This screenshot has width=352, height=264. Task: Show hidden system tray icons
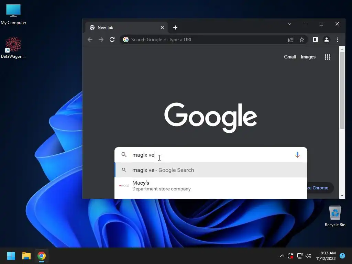pos(282,256)
